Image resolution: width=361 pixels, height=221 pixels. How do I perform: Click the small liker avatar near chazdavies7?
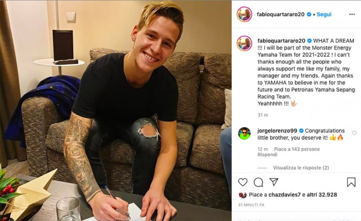pyautogui.click(x=243, y=195)
